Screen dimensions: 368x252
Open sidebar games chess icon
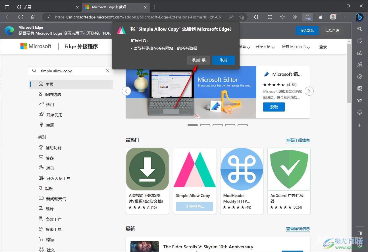click(359, 65)
